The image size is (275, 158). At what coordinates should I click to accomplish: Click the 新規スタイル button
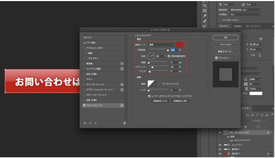225,51
